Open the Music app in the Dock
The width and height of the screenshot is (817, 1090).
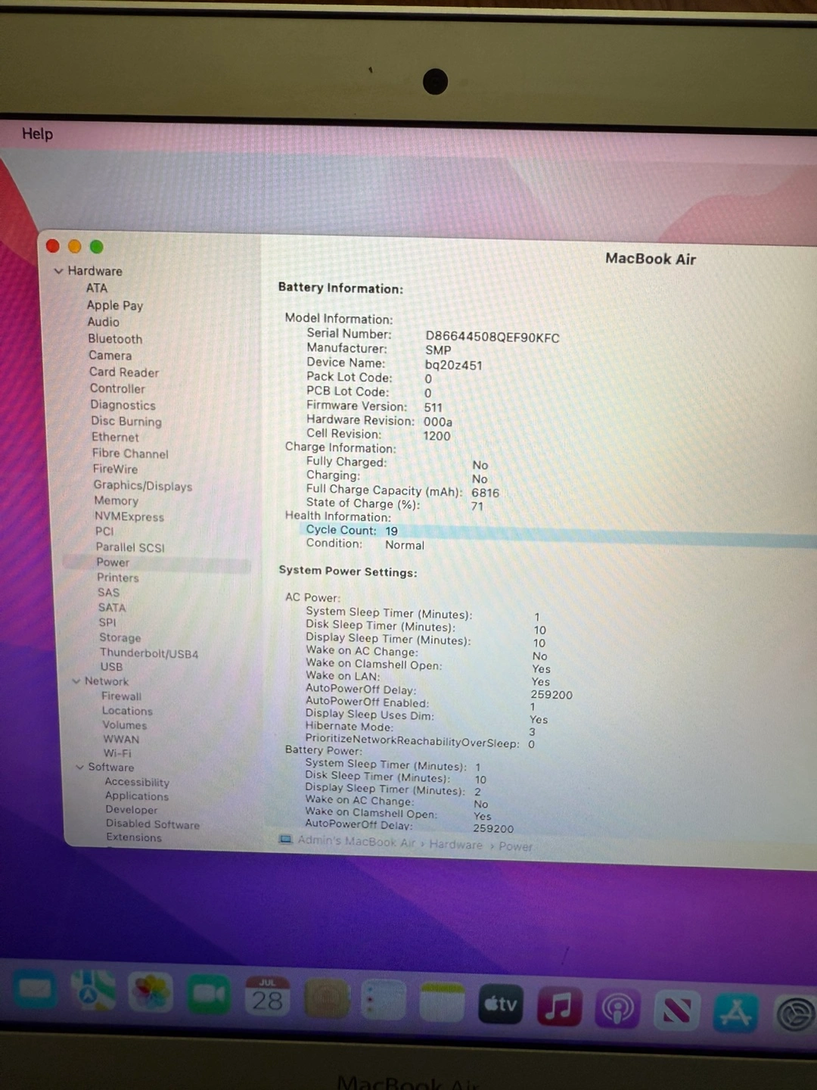(x=559, y=1005)
